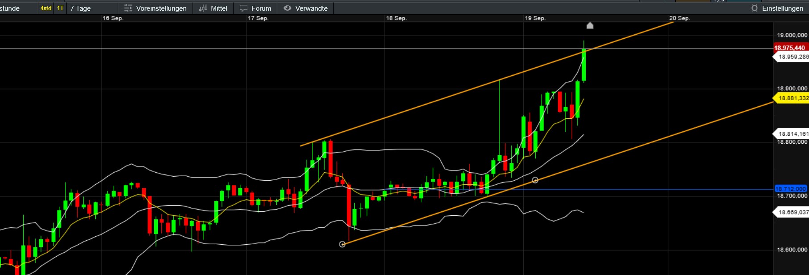This screenshot has height=275, width=809.
Task: Select the blue horizontal line label 18.712,000
Action: tap(791, 189)
